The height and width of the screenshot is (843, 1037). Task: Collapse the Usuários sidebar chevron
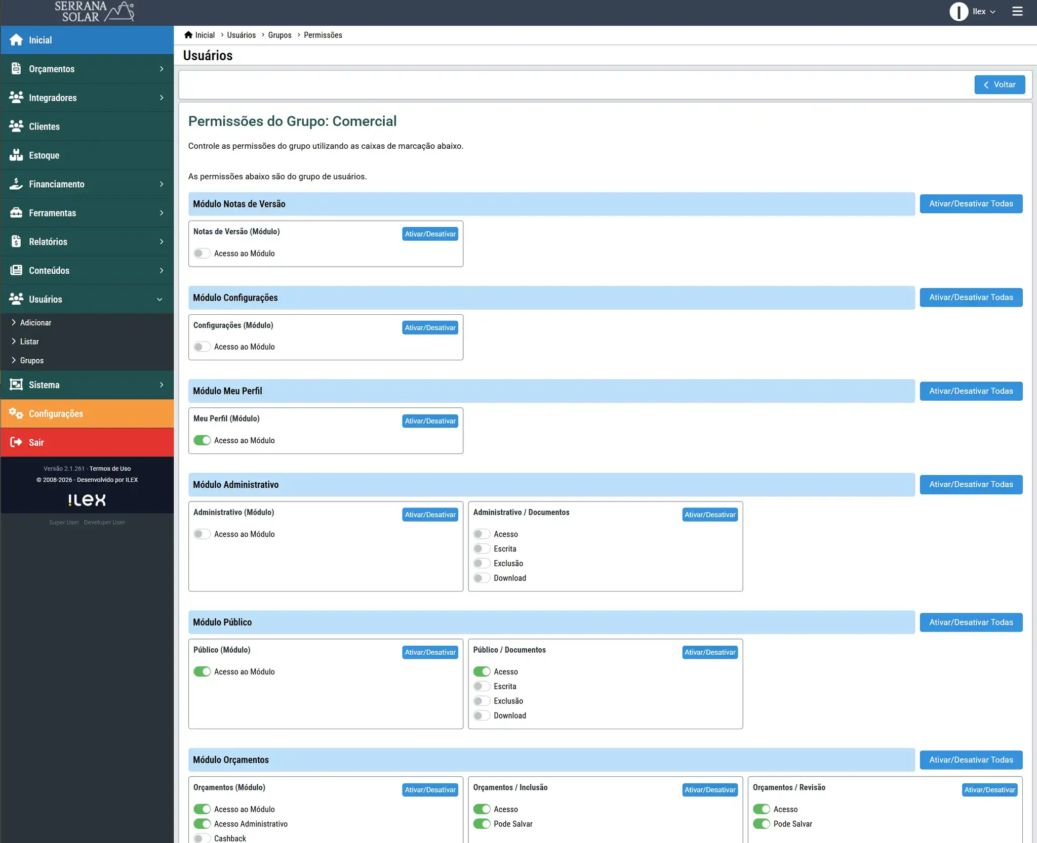coord(160,300)
